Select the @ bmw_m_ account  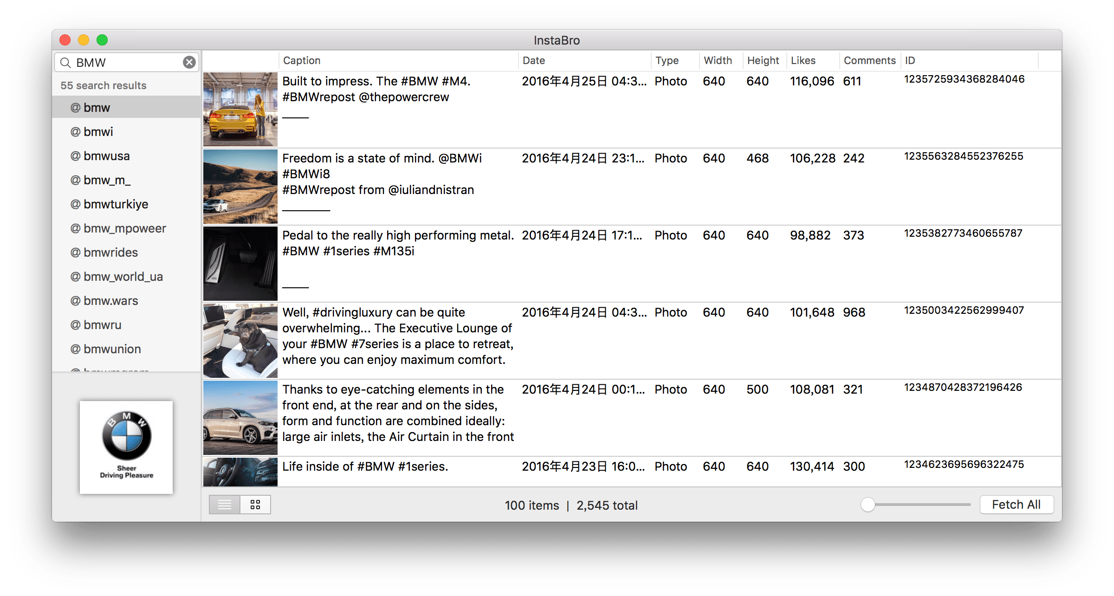tap(126, 180)
